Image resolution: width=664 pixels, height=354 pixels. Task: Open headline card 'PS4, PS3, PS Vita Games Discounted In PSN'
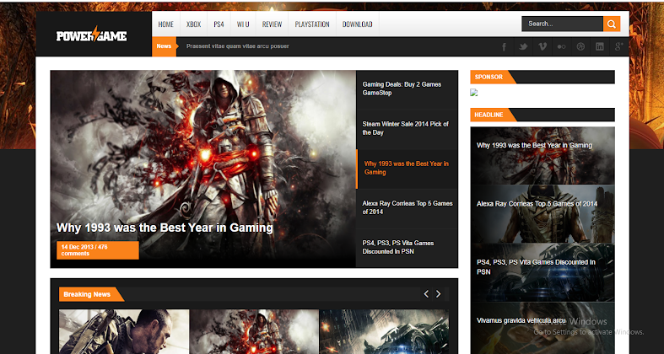pyautogui.click(x=543, y=272)
